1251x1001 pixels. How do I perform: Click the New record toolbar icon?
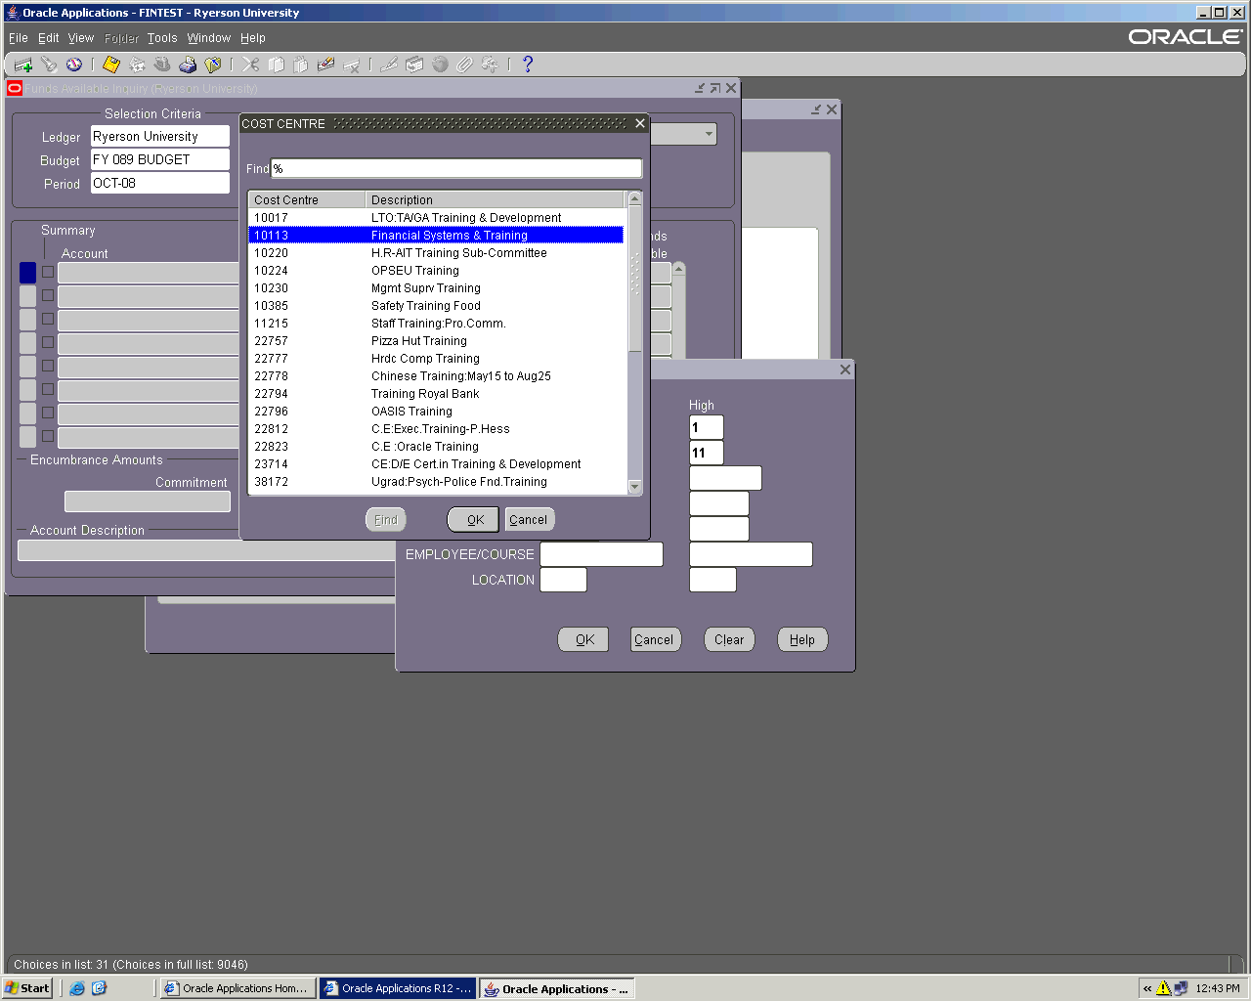click(23, 65)
